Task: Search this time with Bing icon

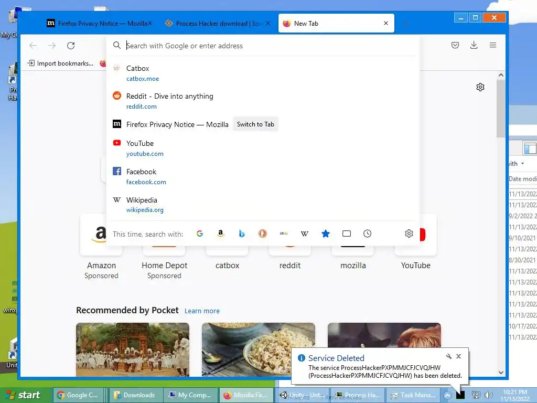Action: tap(241, 234)
